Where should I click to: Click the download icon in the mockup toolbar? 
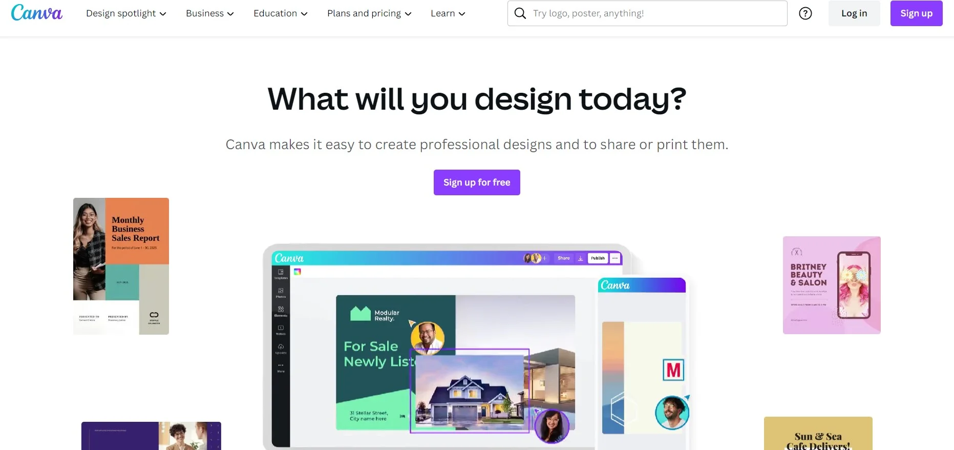coord(580,258)
